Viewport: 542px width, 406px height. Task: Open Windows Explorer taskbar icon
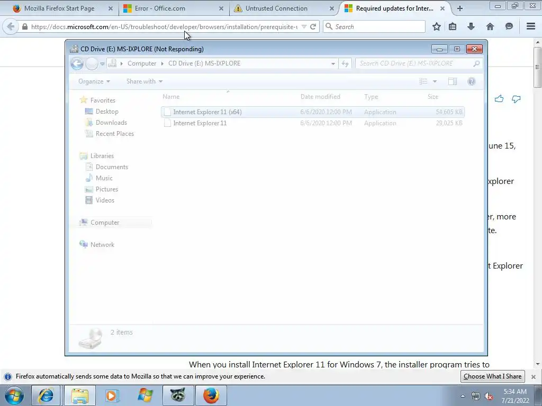[80, 395]
